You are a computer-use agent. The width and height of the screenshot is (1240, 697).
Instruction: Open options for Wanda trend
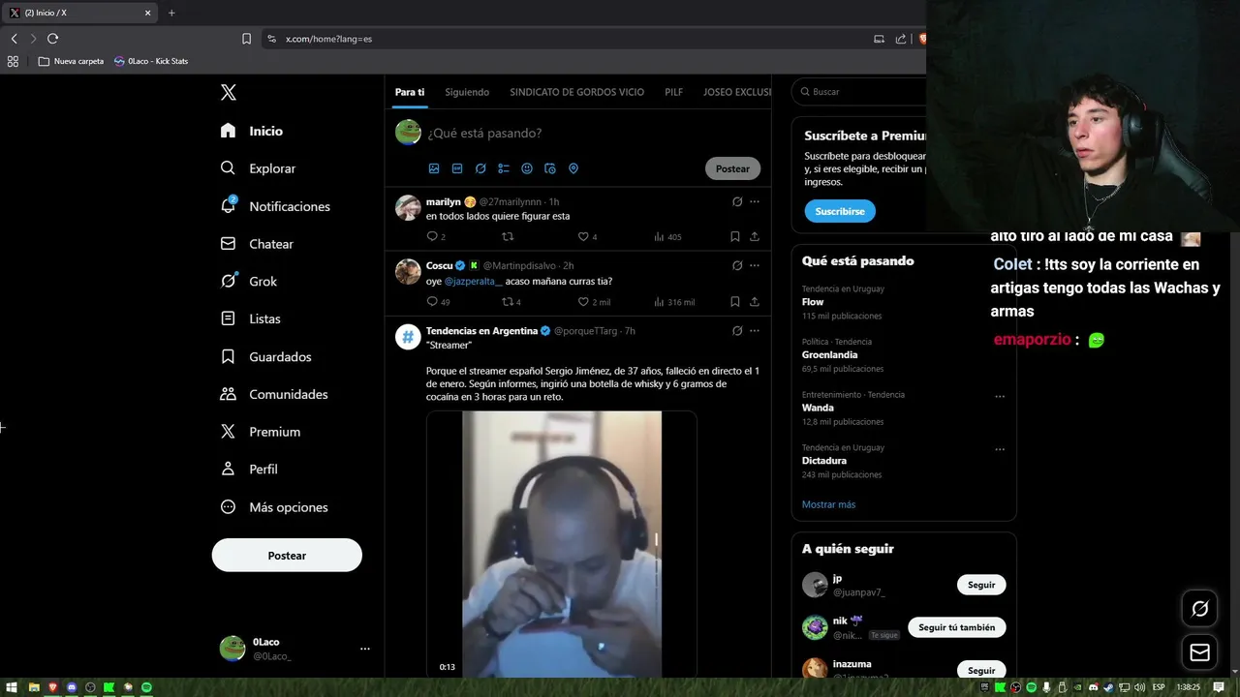click(x=1000, y=396)
